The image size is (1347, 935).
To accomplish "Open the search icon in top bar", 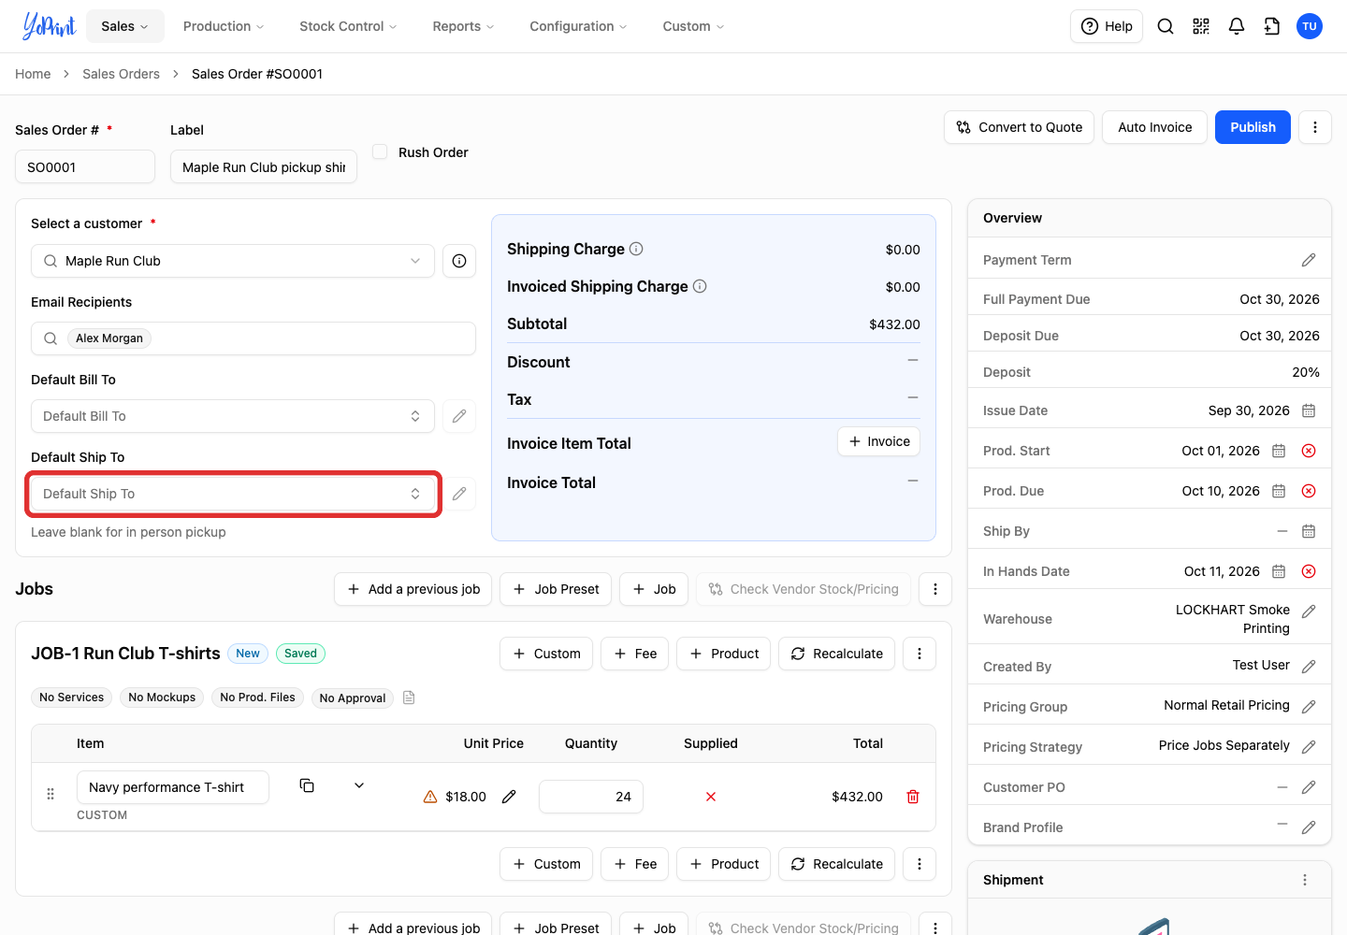I will point(1166,26).
